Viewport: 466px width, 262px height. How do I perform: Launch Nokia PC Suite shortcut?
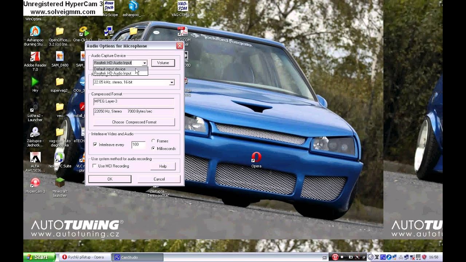[x=60, y=160]
